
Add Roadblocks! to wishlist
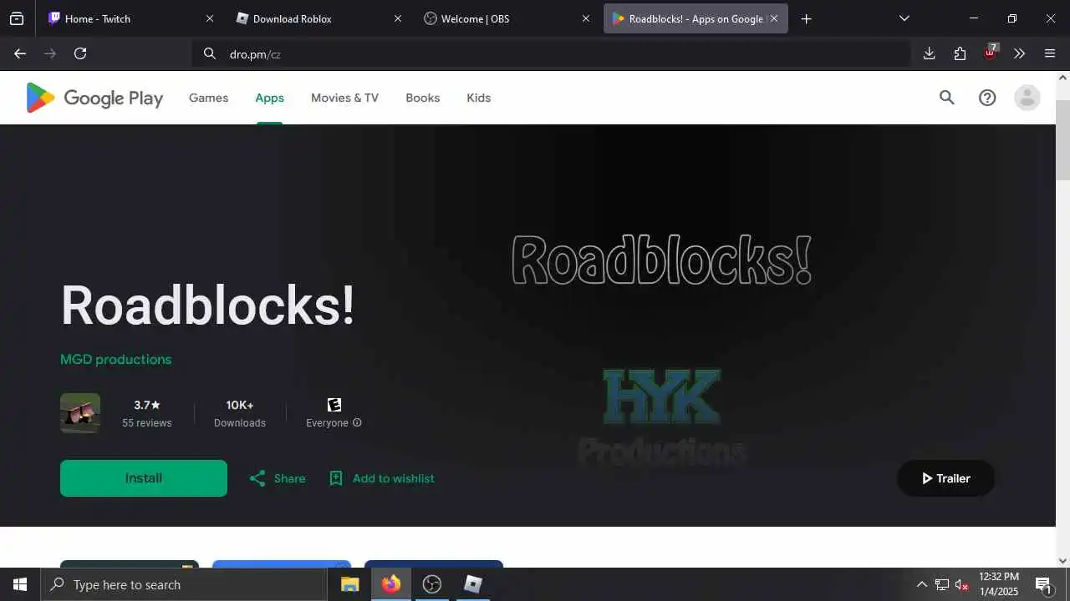[x=381, y=478]
